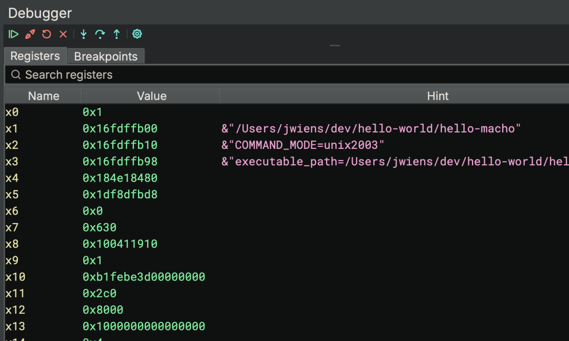569x341 pixels.
Task: Click the Search registers input field
Action: (263, 75)
